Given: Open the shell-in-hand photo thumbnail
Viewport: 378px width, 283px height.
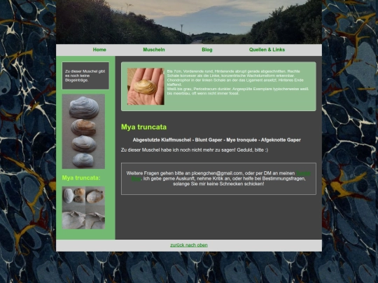Looking at the screenshot, I should point(146,87).
